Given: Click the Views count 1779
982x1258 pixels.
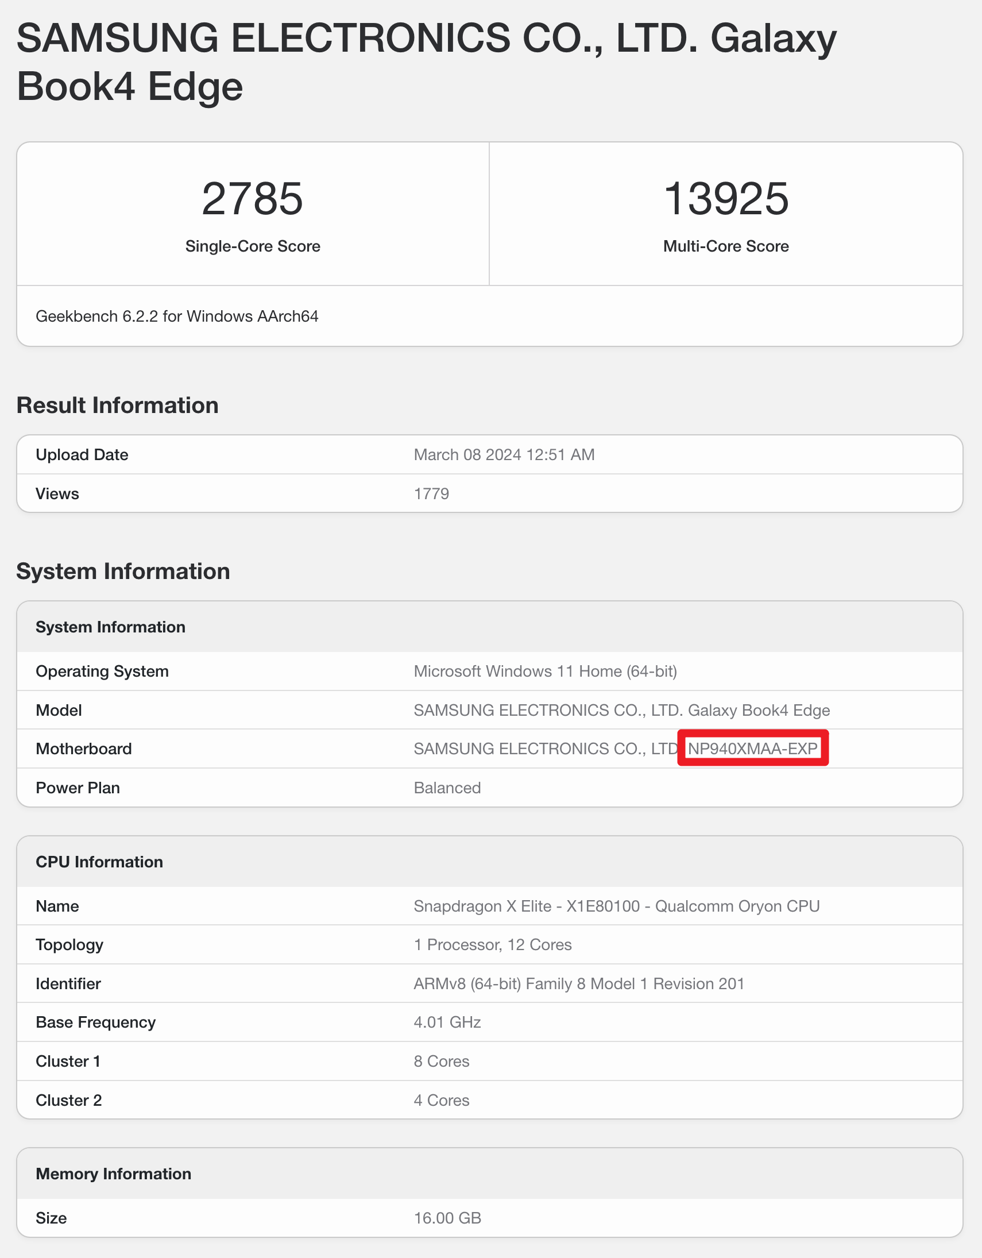Looking at the screenshot, I should [431, 493].
